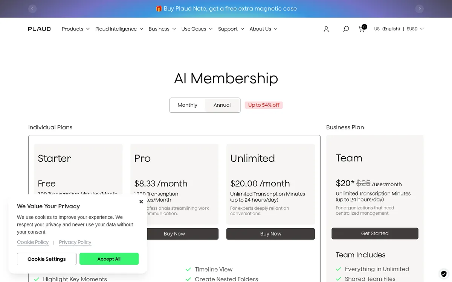Click the shield badge icon at bottom right
The image size is (452, 282).
444,274
